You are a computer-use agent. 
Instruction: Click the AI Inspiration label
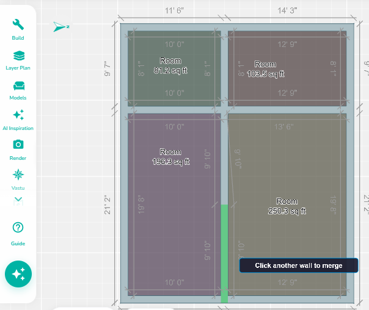pyautogui.click(x=18, y=128)
